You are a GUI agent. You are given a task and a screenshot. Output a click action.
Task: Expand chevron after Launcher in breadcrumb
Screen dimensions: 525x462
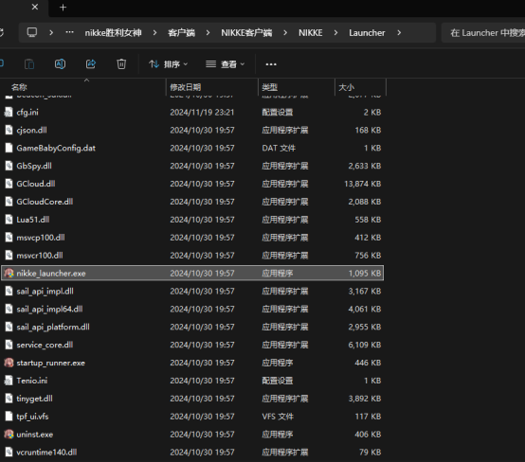(x=399, y=33)
